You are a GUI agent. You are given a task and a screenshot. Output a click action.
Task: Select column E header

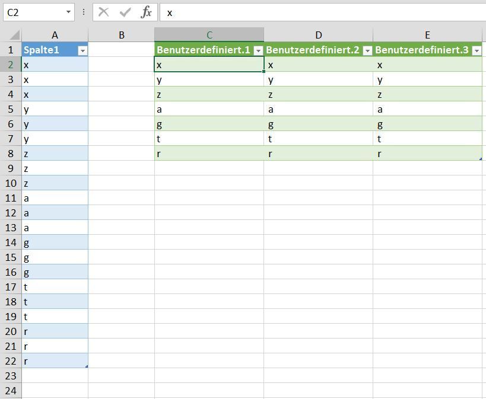[427, 35]
